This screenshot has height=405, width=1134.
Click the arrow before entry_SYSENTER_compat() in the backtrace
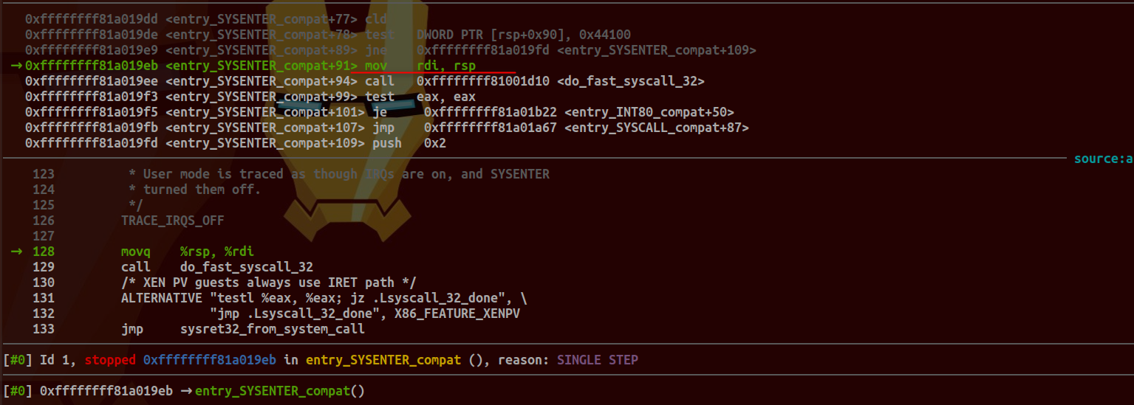click(185, 390)
